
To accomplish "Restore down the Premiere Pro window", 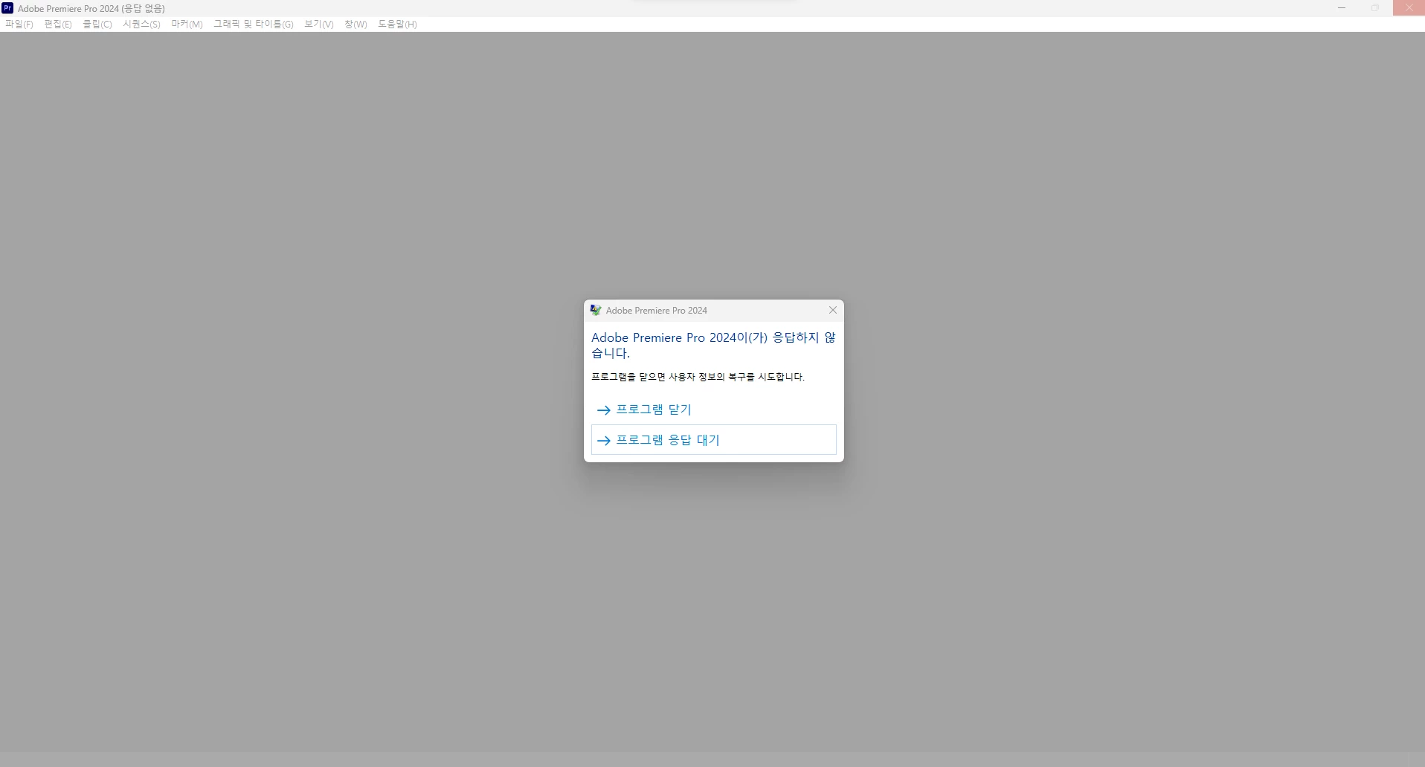I will [1375, 8].
